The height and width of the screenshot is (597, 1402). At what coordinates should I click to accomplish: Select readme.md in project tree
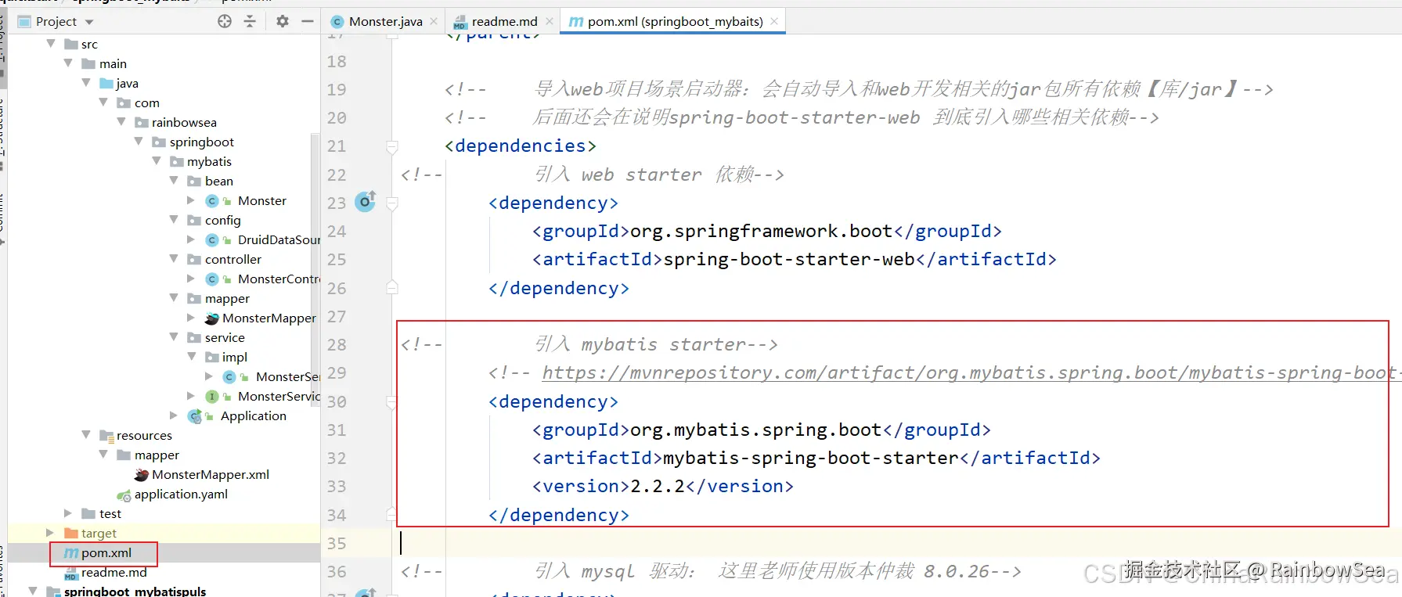coord(114,573)
